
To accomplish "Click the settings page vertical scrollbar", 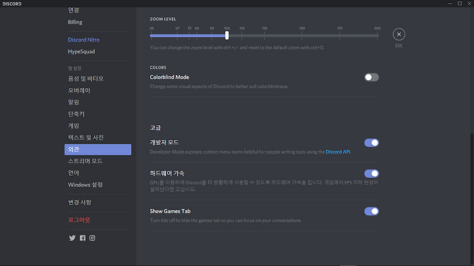I will pos(472,199).
